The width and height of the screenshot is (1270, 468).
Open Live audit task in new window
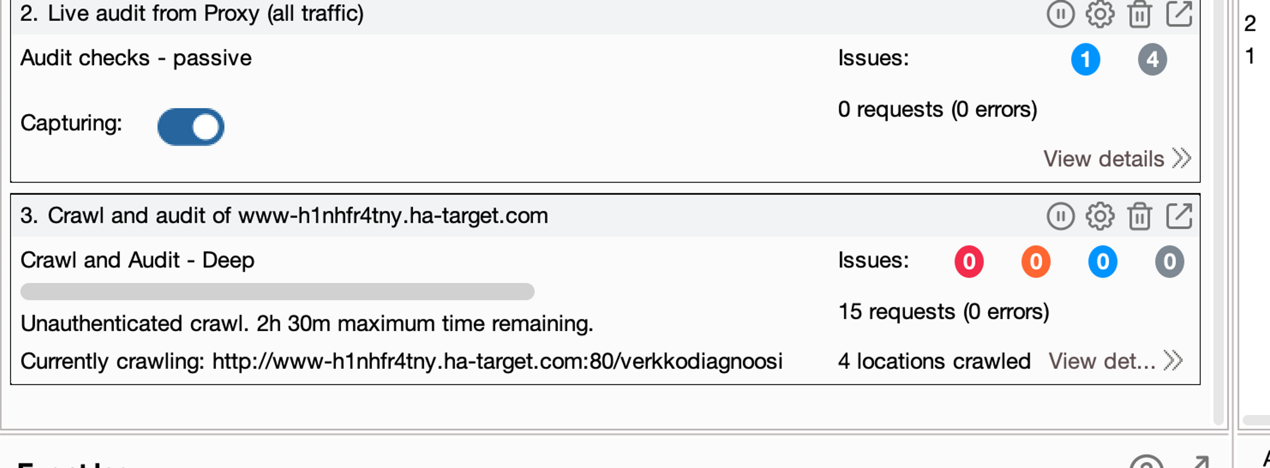pos(1179,14)
